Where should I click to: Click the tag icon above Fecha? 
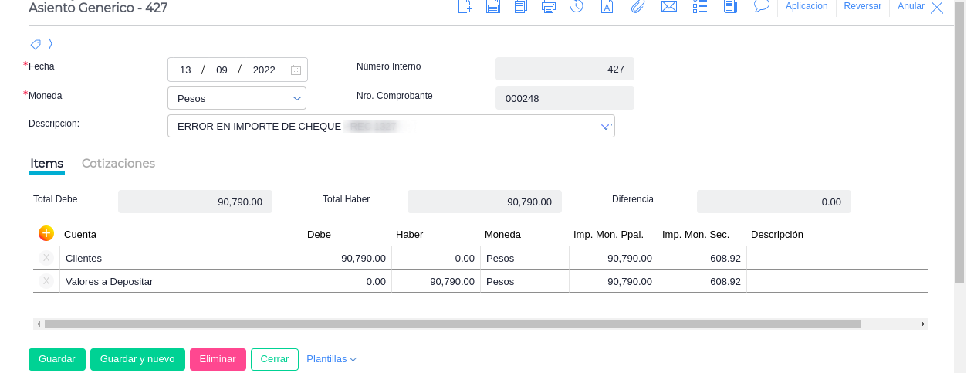pos(36,44)
